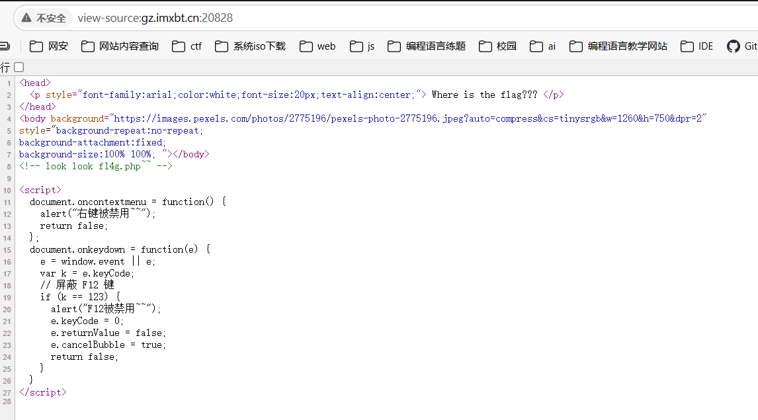Click line number 10 in the gutter
Viewport: 758px width, 420px height.
click(x=7, y=189)
